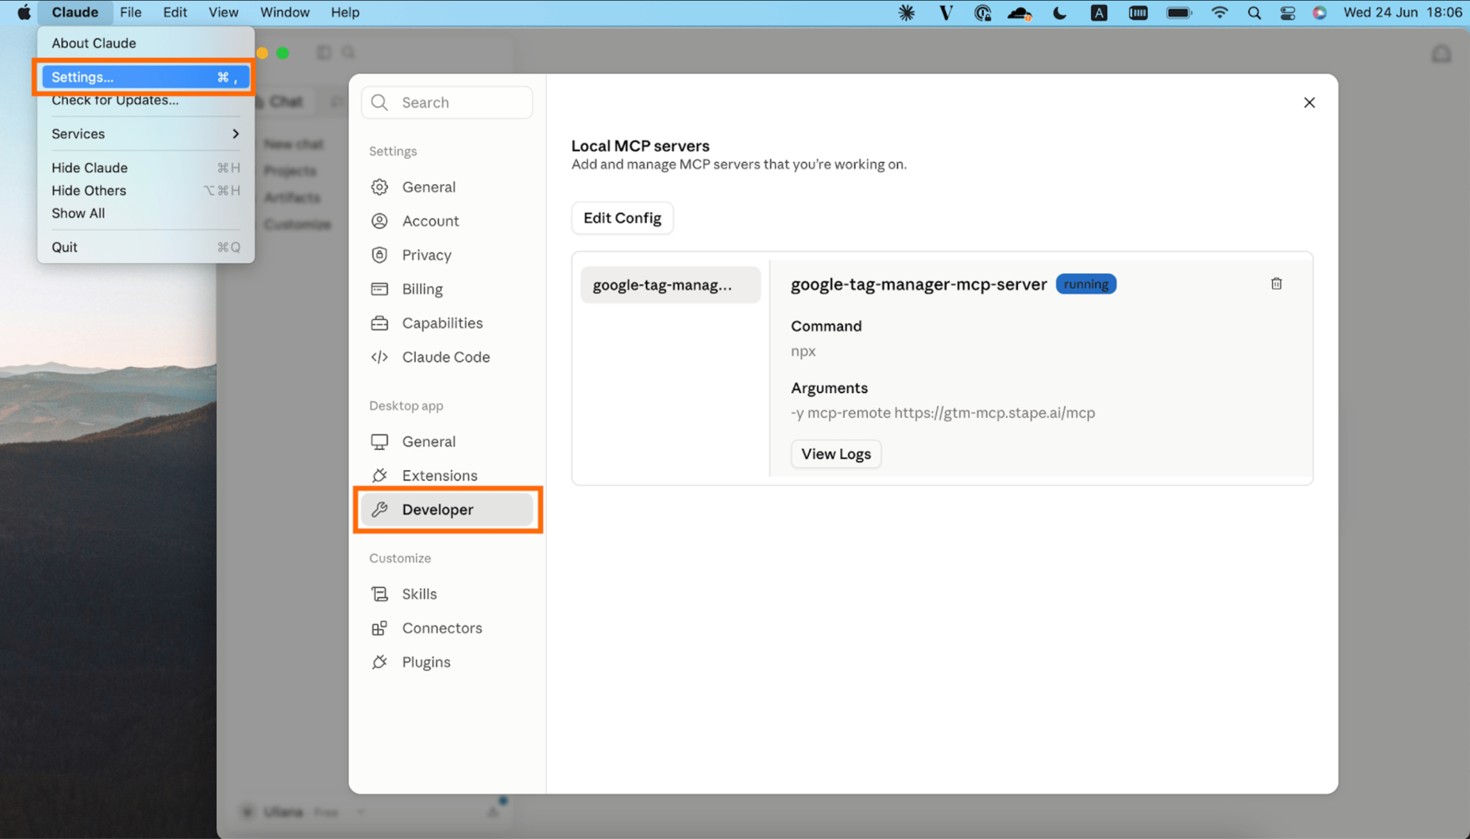Image resolution: width=1470 pixels, height=839 pixels.
Task: Open the Window menu
Action: point(285,12)
